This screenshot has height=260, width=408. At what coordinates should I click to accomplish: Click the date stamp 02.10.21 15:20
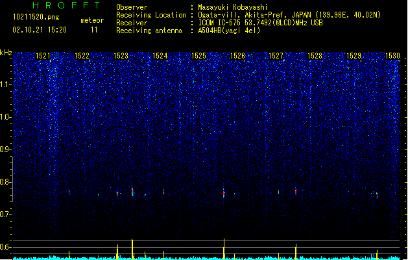(40, 30)
